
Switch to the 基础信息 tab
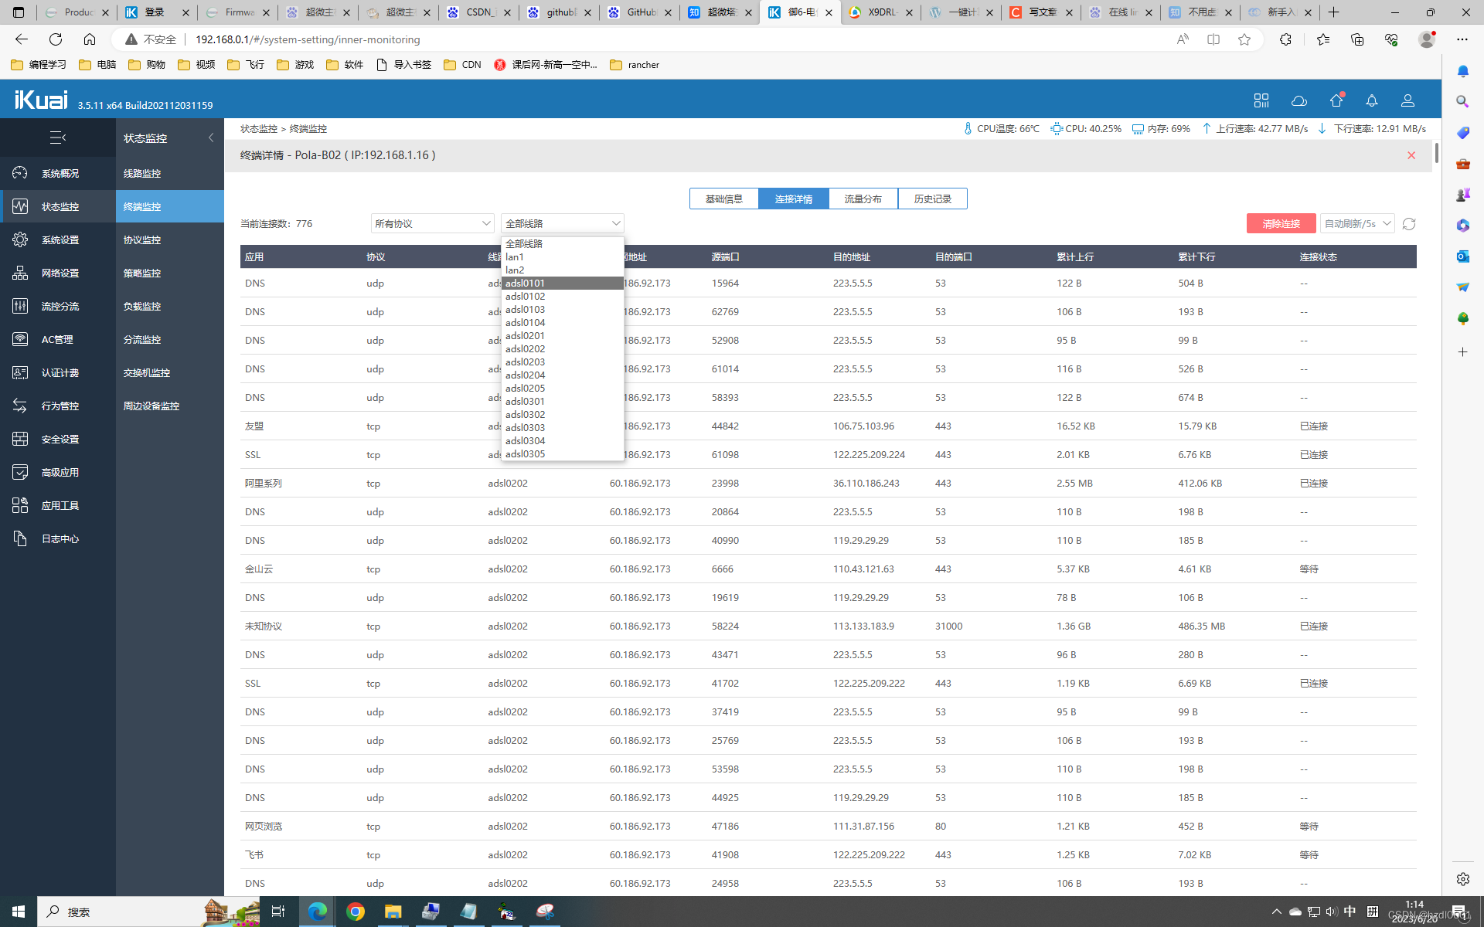coord(723,199)
